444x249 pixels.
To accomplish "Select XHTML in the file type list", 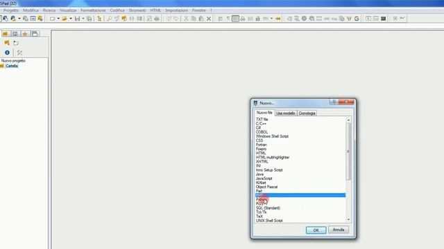I will [x=262, y=161].
